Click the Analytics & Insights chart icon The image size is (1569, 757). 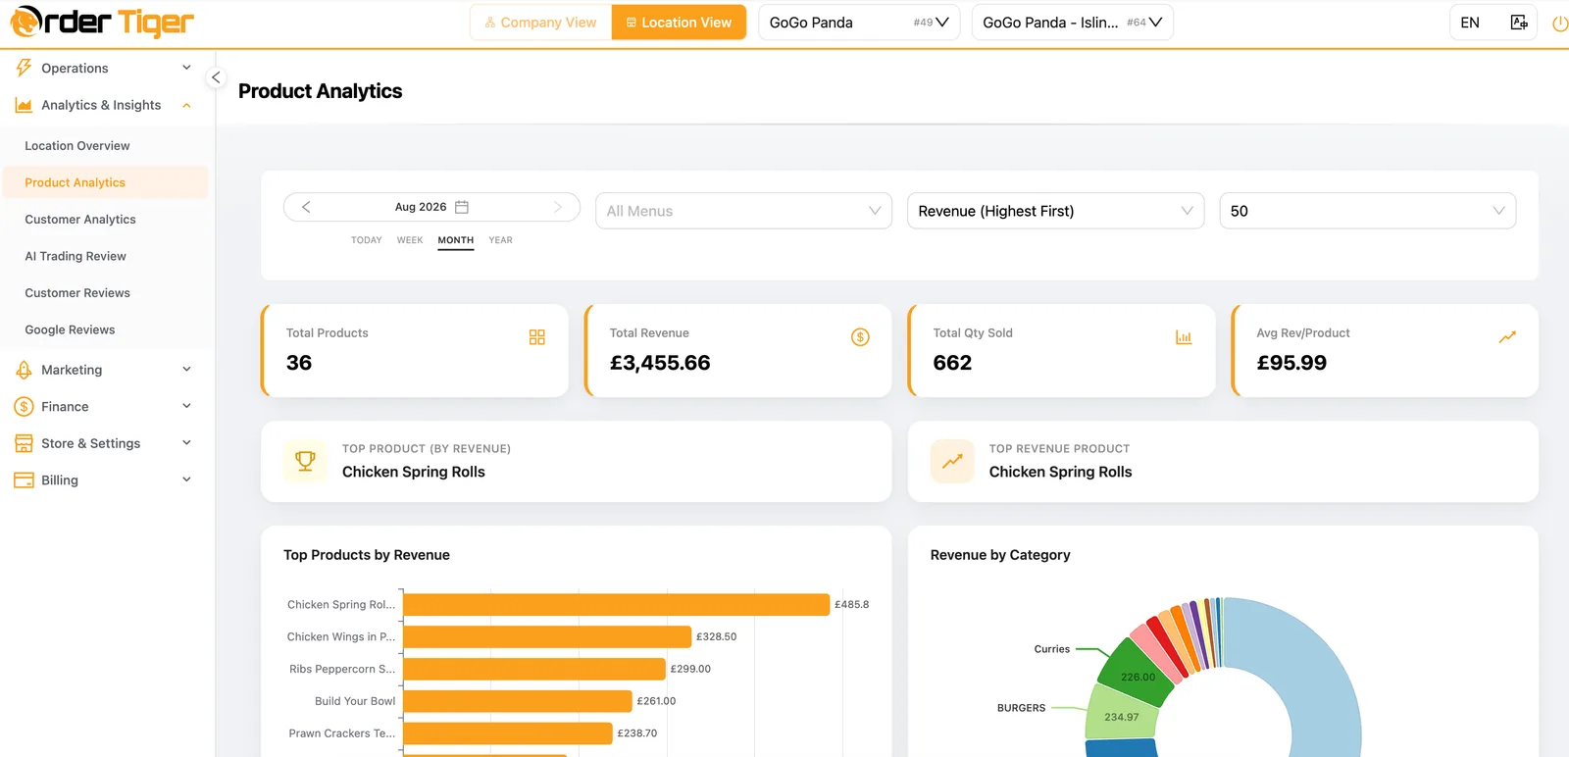(24, 105)
